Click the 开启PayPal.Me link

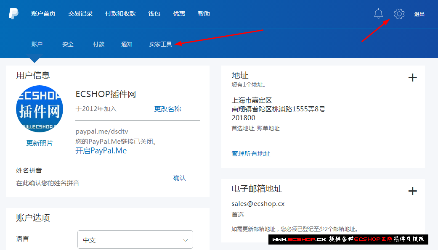(101, 151)
